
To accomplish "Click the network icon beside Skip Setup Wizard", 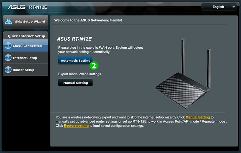I will point(9,22).
